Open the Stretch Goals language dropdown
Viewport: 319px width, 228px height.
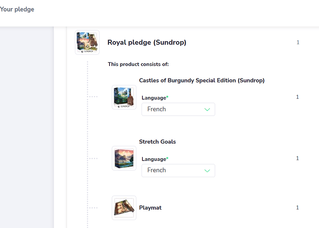tap(178, 170)
